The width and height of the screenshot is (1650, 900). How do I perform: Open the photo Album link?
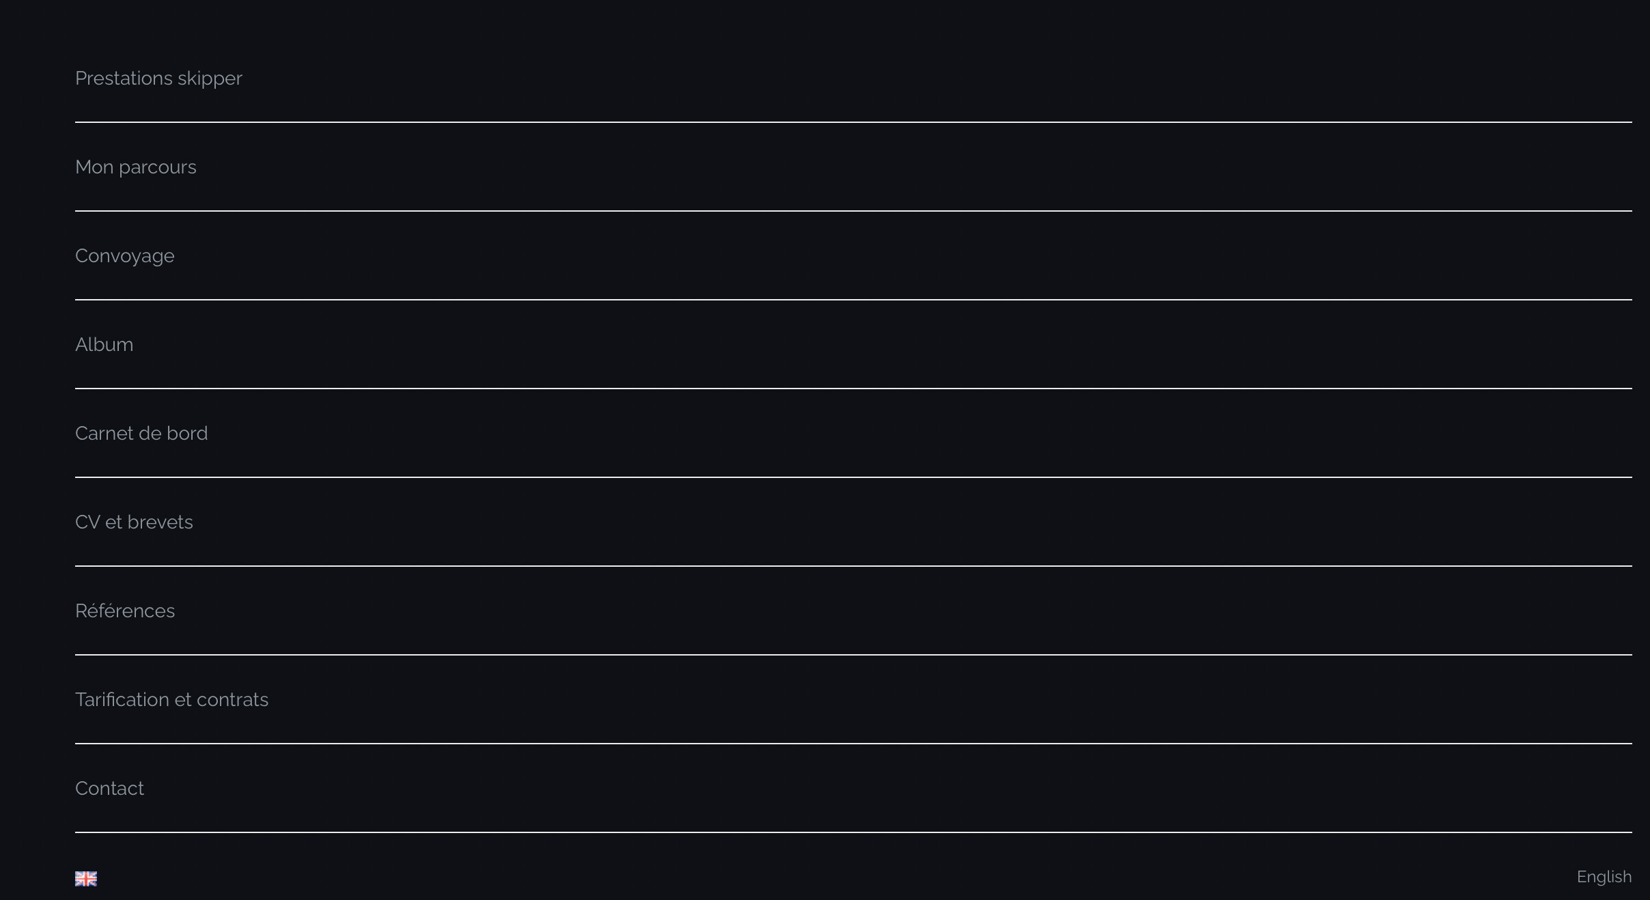coord(104,345)
